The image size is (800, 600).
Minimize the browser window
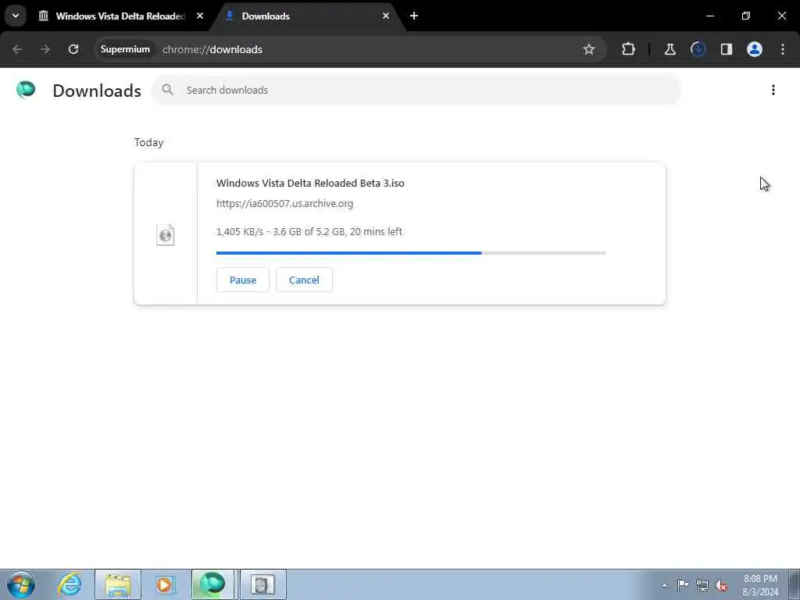(x=709, y=16)
